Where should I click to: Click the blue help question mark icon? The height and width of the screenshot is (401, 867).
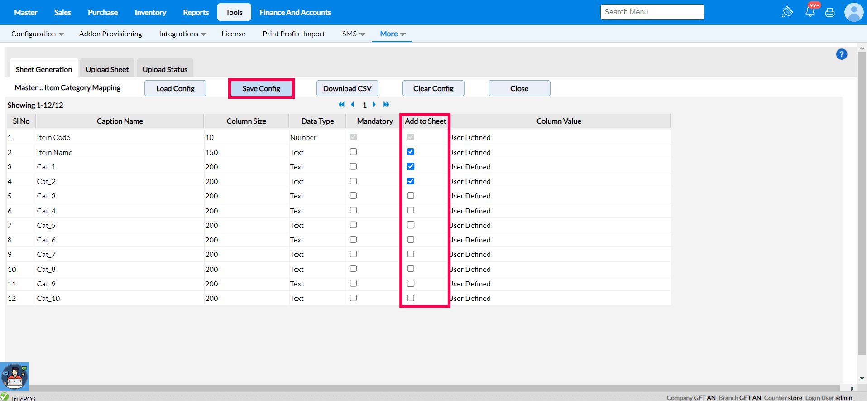click(x=841, y=54)
